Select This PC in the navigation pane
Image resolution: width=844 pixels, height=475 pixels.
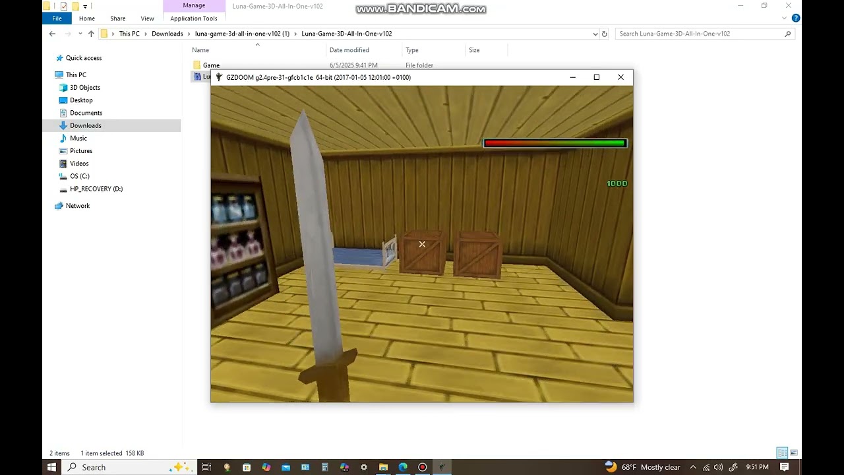tap(76, 75)
